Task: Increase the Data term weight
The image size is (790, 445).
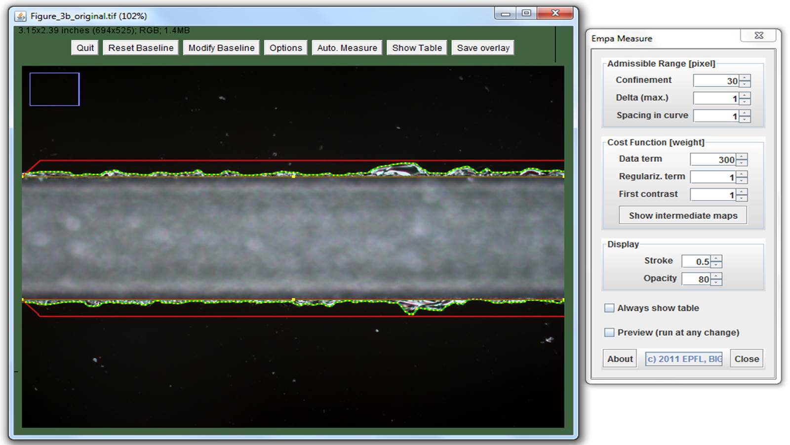Action: click(742, 157)
